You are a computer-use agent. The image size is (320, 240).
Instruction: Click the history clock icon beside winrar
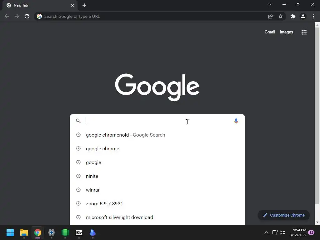point(78,190)
